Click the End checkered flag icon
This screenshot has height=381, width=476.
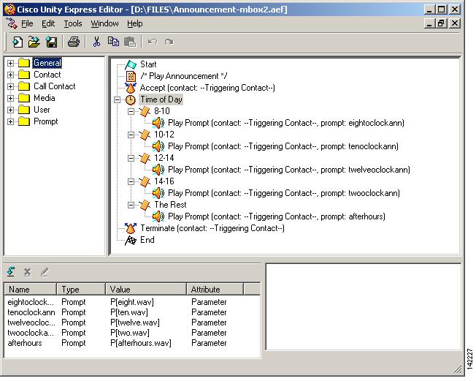tap(131, 240)
